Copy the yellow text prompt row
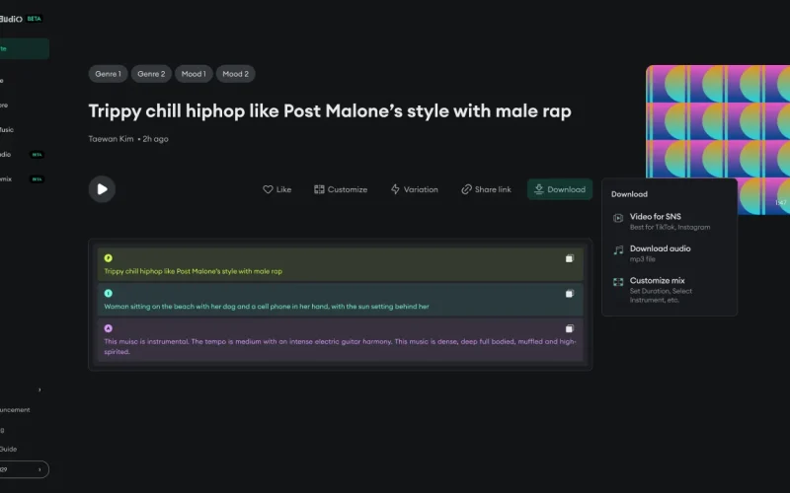 click(x=570, y=258)
